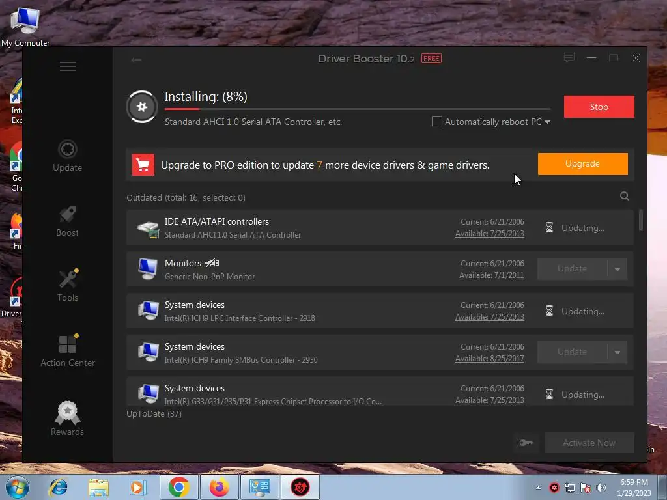Open Internet Explorer from the taskbar
Viewport: 667px width, 500px height.
(x=58, y=487)
